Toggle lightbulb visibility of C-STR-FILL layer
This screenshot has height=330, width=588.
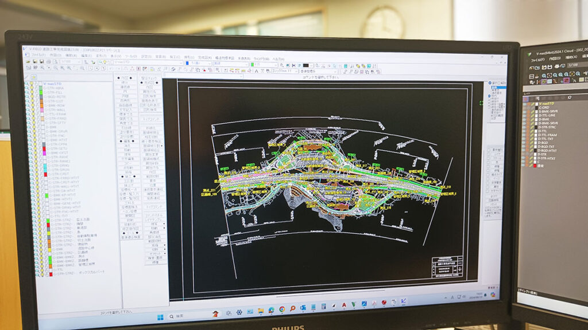[33, 93]
